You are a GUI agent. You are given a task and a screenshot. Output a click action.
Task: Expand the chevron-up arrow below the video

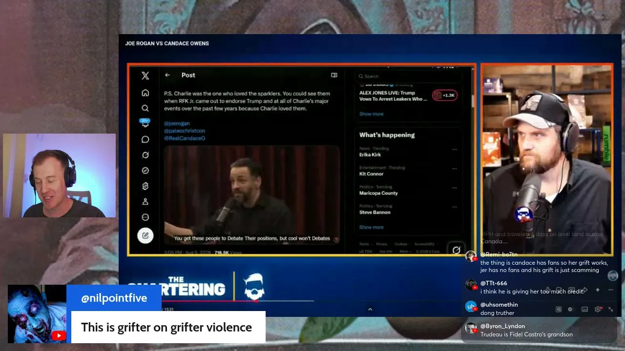tap(370, 309)
